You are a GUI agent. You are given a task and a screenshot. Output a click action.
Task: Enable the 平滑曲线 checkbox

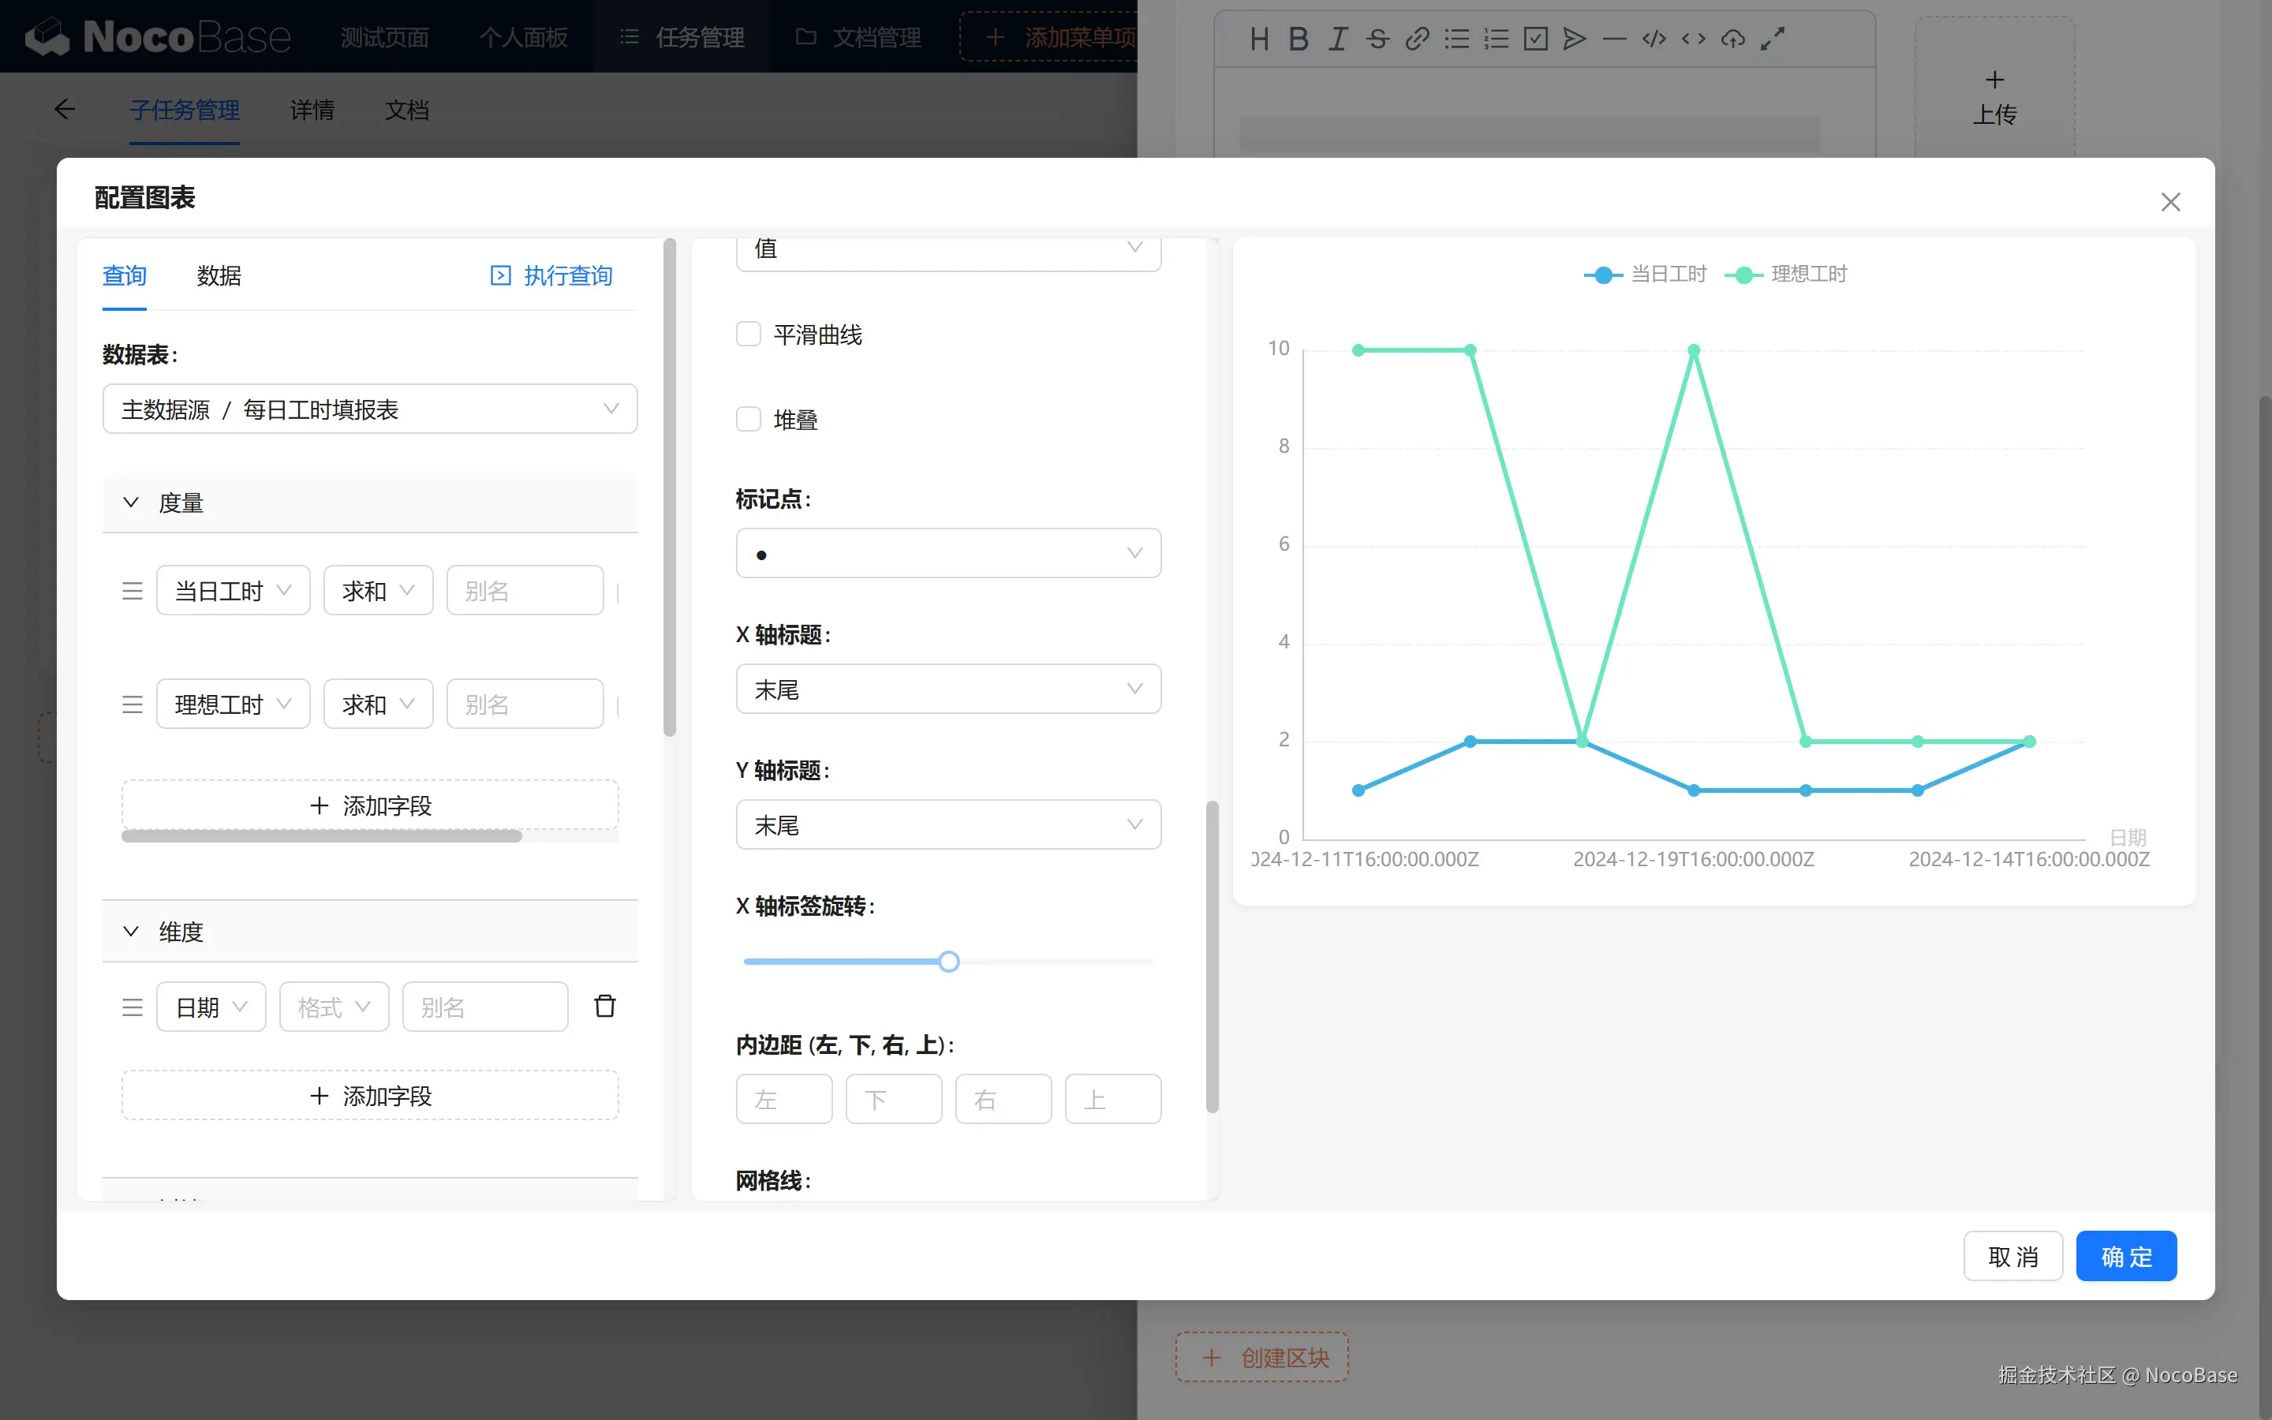tap(748, 334)
